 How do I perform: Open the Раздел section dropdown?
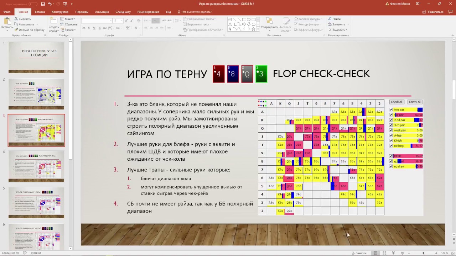pyautogui.click(x=68, y=30)
